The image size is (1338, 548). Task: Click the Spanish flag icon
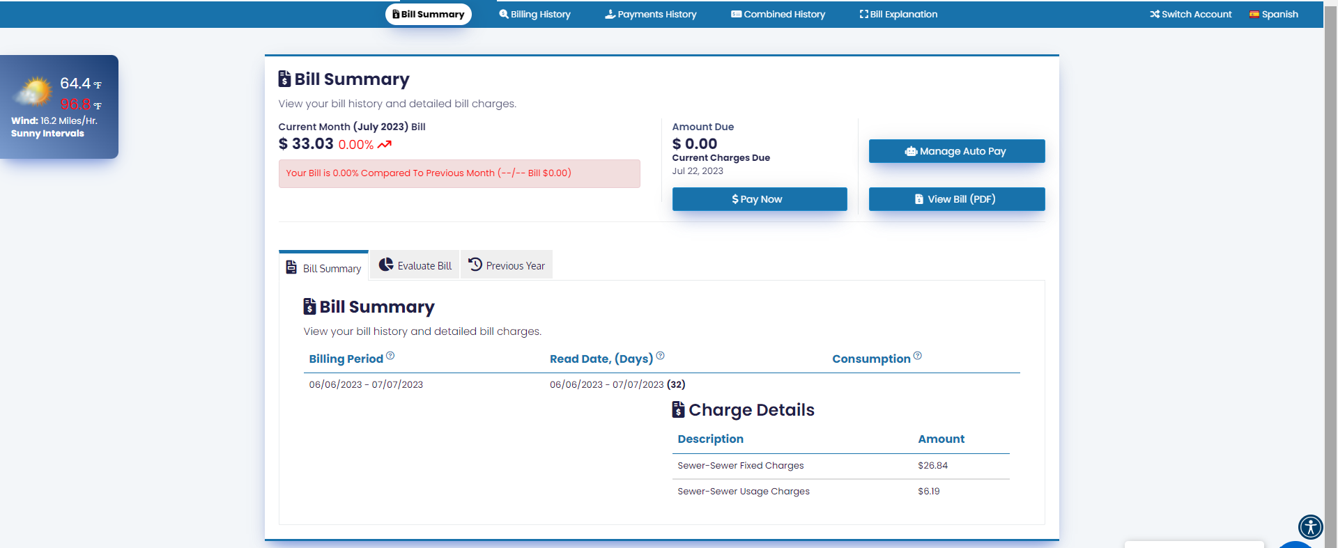pyautogui.click(x=1254, y=15)
